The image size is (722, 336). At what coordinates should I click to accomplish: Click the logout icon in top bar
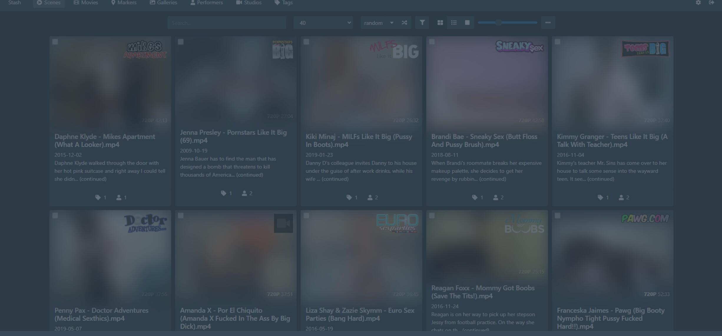(x=711, y=3)
